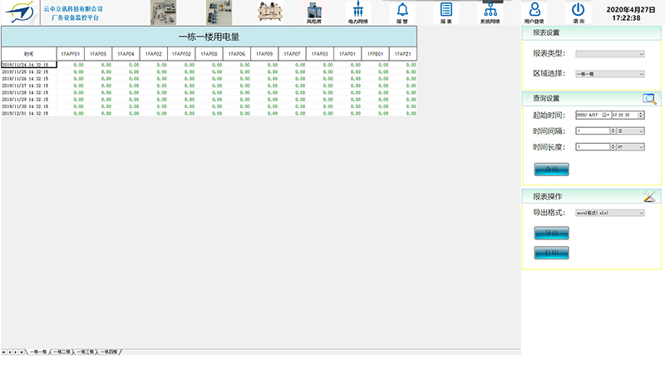Click the 报警 alarm bell icon
The width and height of the screenshot is (665, 374).
(402, 12)
